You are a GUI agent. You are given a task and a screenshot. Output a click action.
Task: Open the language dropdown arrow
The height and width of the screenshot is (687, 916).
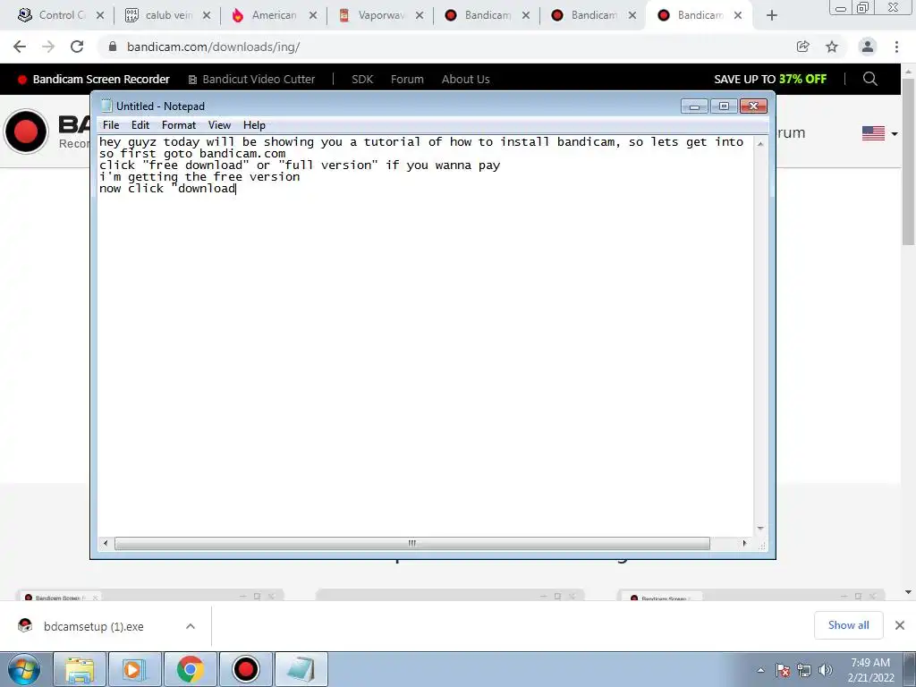[895, 134]
